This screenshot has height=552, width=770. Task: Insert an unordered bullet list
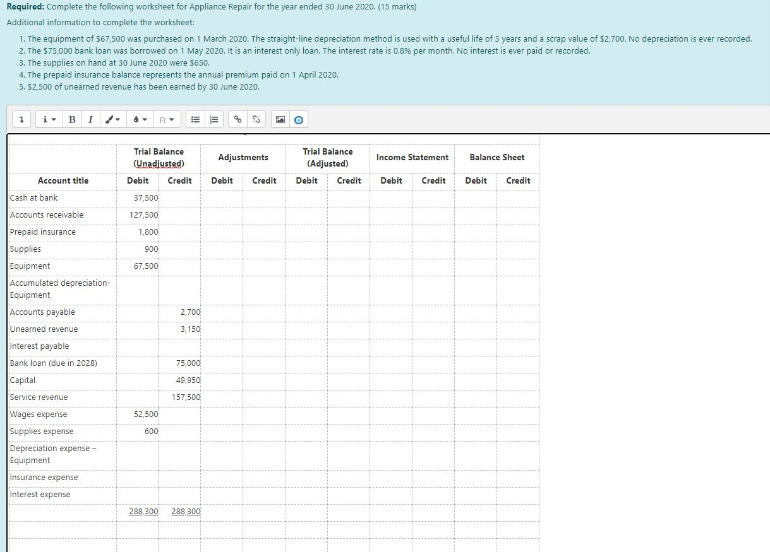pyautogui.click(x=196, y=119)
